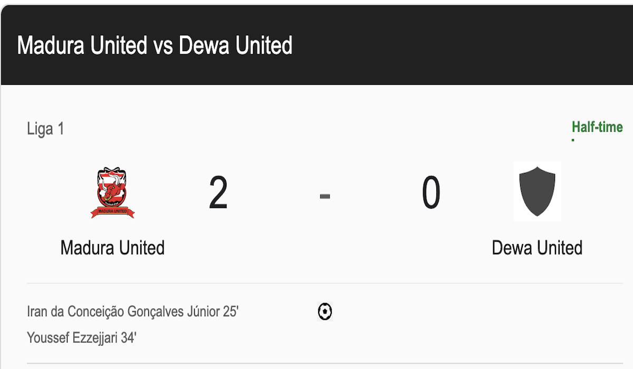
Task: Click Dewa United's score of 0
Action: point(431,193)
